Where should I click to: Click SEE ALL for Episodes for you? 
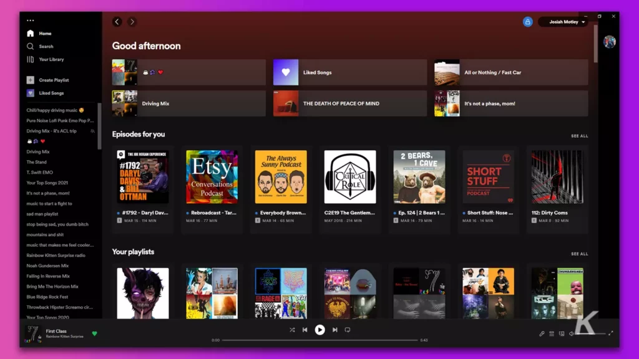point(578,135)
